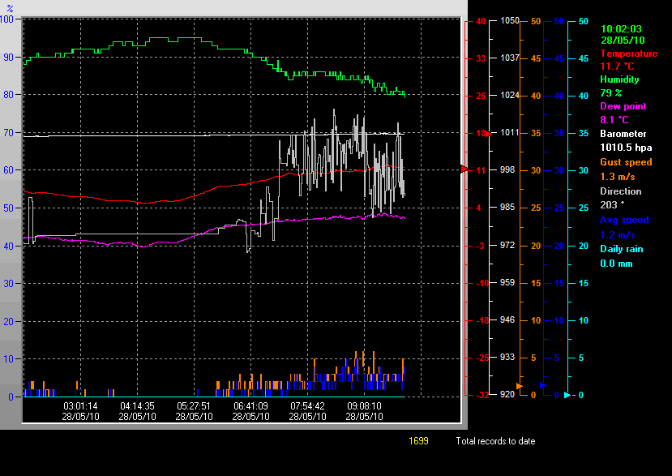Click the red -32 temperature axis label
Screen dimensions: 672x476
482,395
